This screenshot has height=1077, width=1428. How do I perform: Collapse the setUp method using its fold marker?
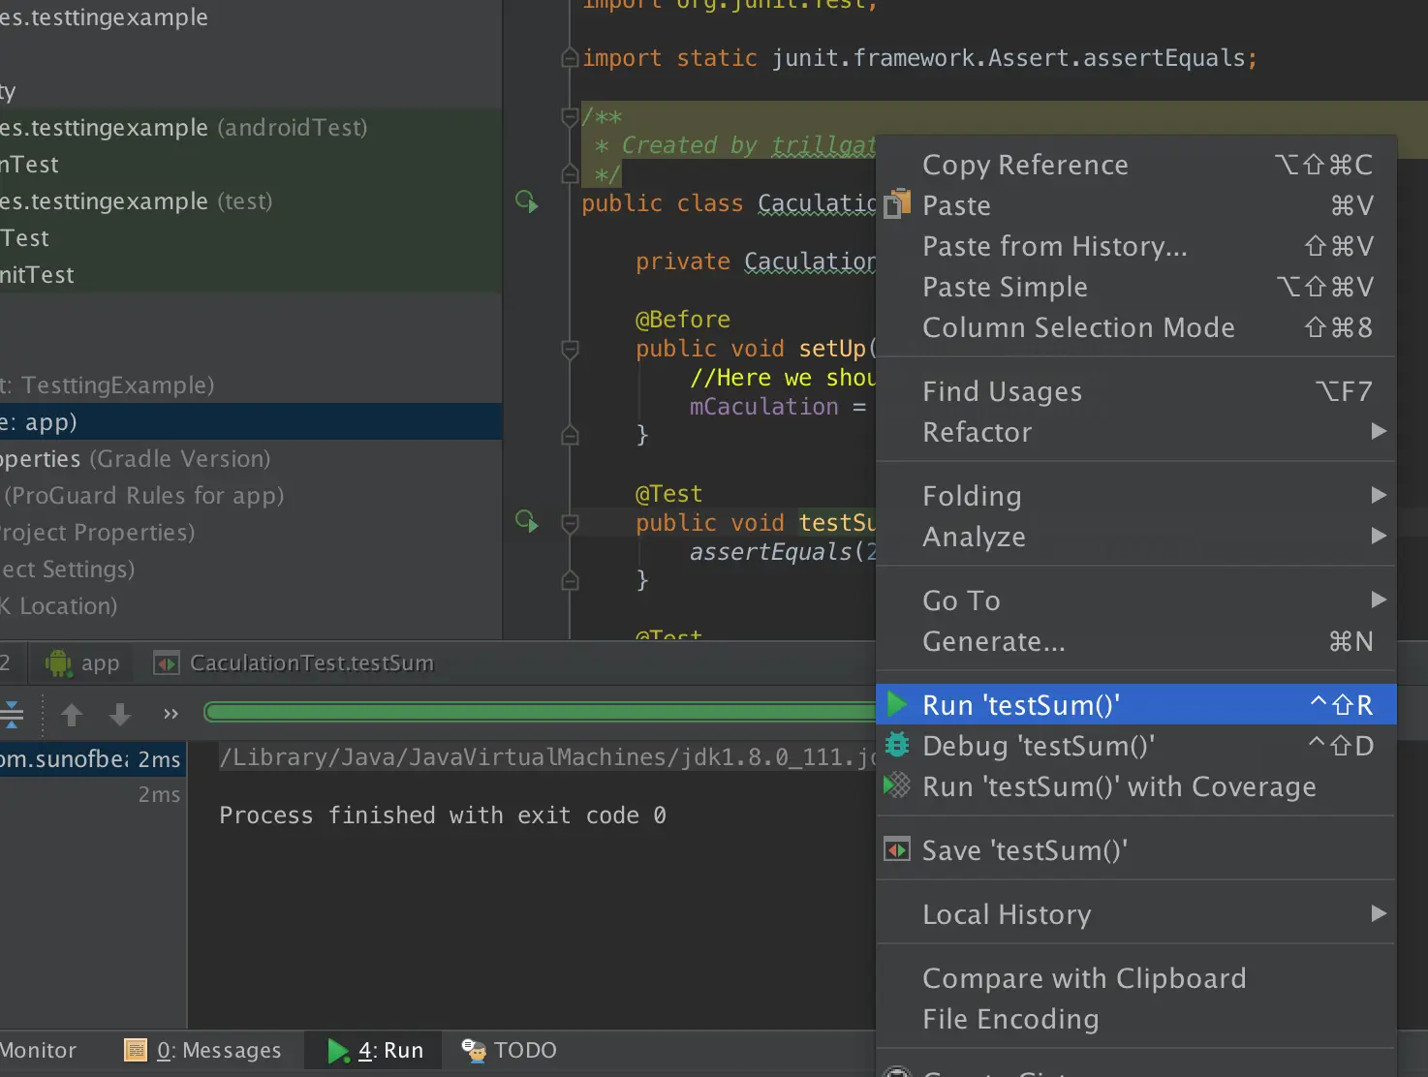(x=571, y=349)
